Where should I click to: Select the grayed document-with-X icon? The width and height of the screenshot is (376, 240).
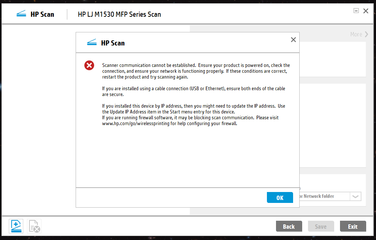click(34, 226)
